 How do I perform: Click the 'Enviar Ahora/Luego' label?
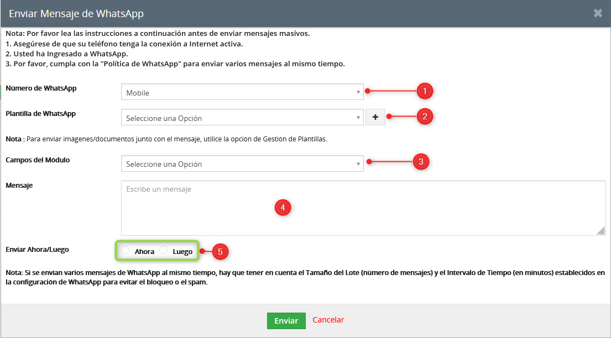[x=38, y=249]
